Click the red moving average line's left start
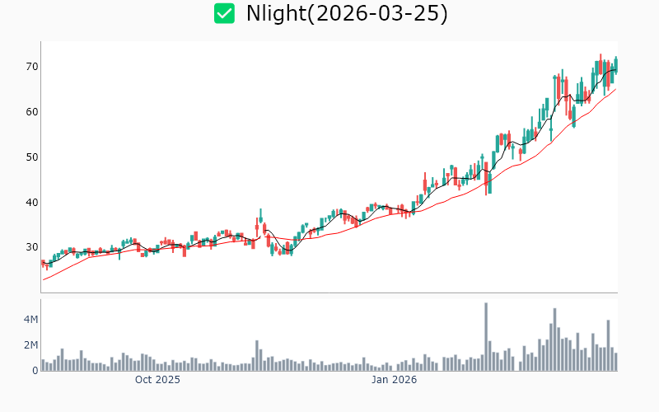Image resolution: width=659 pixels, height=412 pixels. click(x=44, y=279)
